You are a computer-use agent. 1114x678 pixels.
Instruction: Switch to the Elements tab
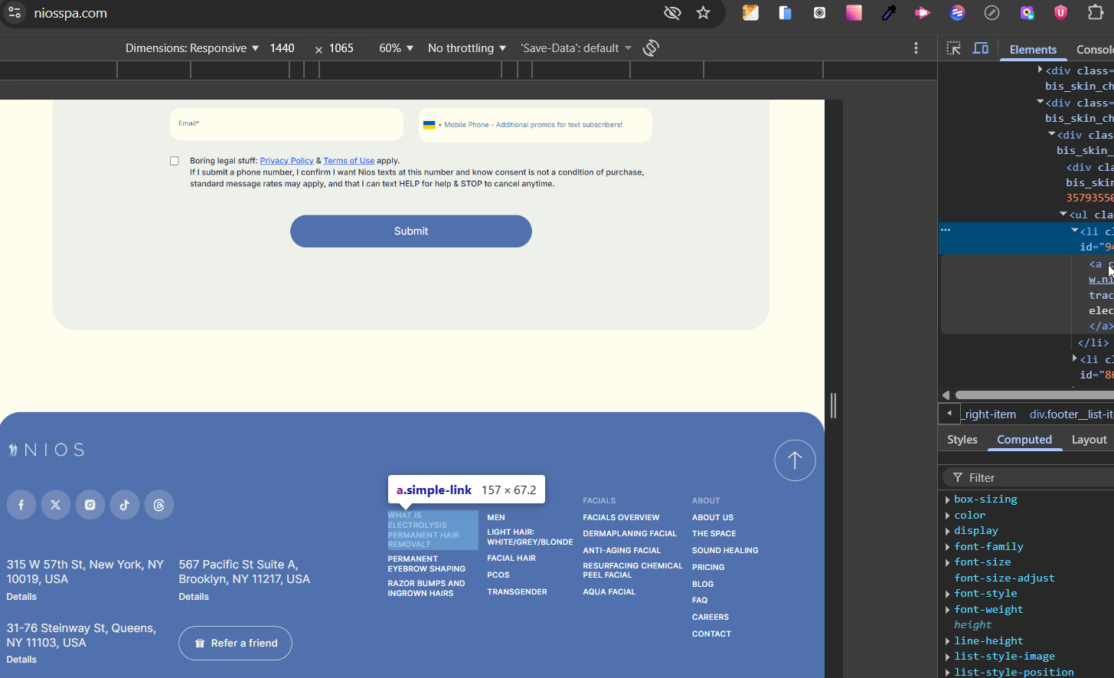1033,49
